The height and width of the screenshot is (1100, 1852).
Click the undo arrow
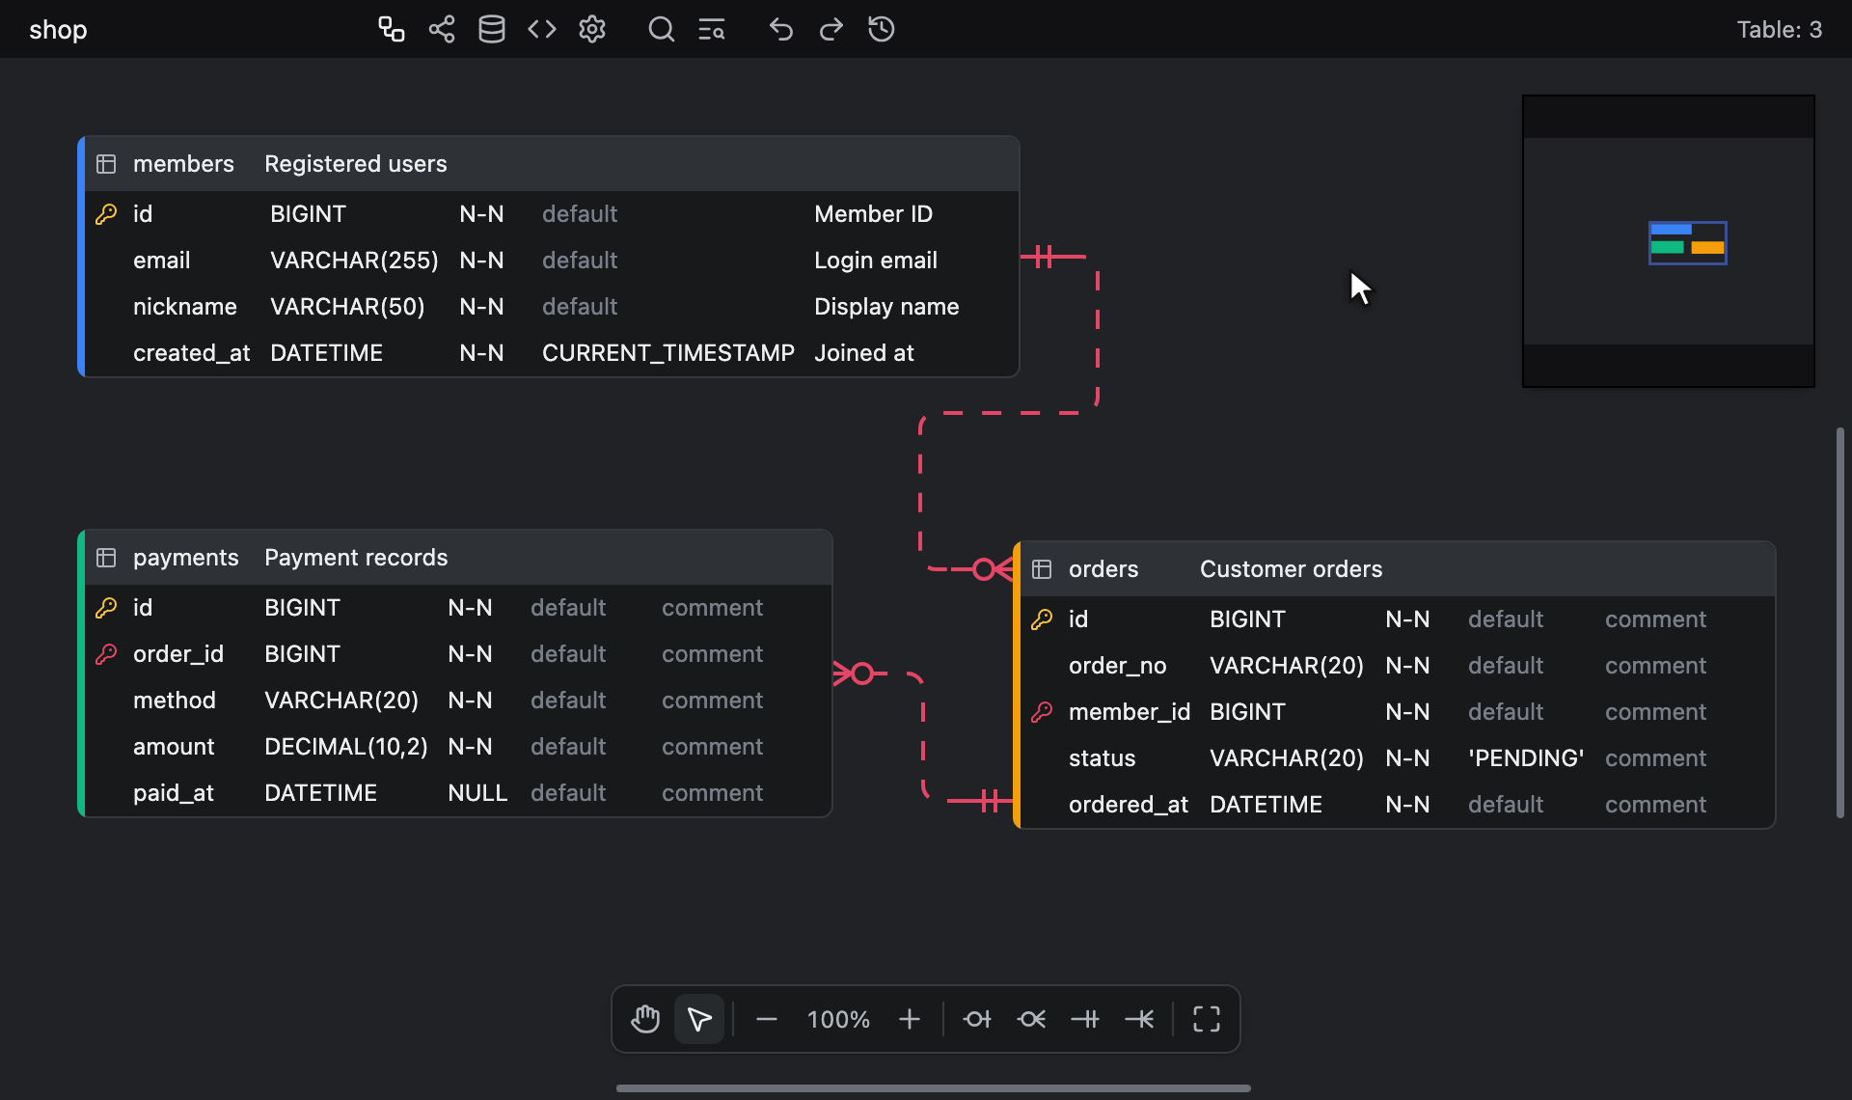point(781,29)
